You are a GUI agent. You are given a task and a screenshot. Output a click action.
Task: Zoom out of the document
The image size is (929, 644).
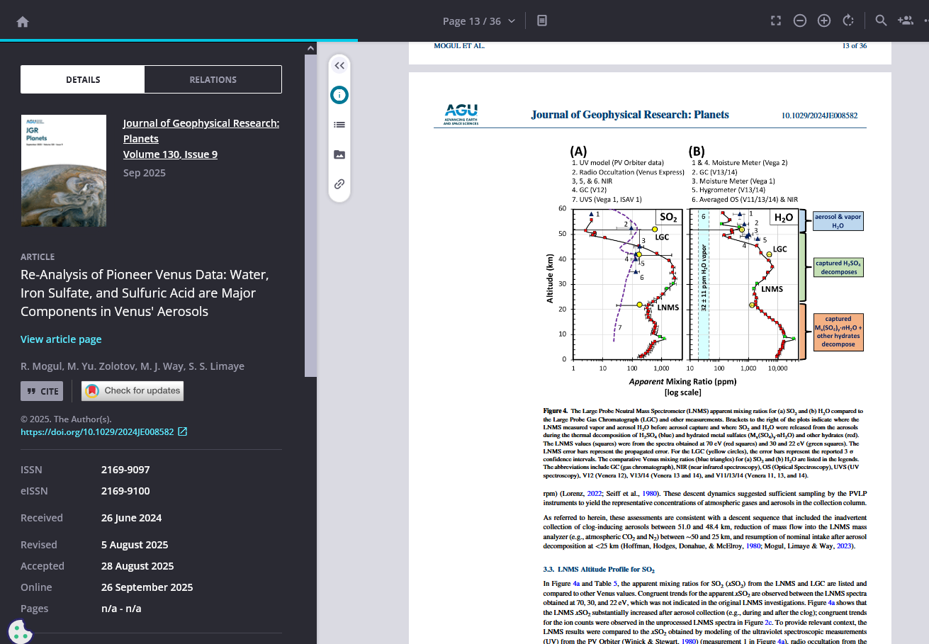799,21
